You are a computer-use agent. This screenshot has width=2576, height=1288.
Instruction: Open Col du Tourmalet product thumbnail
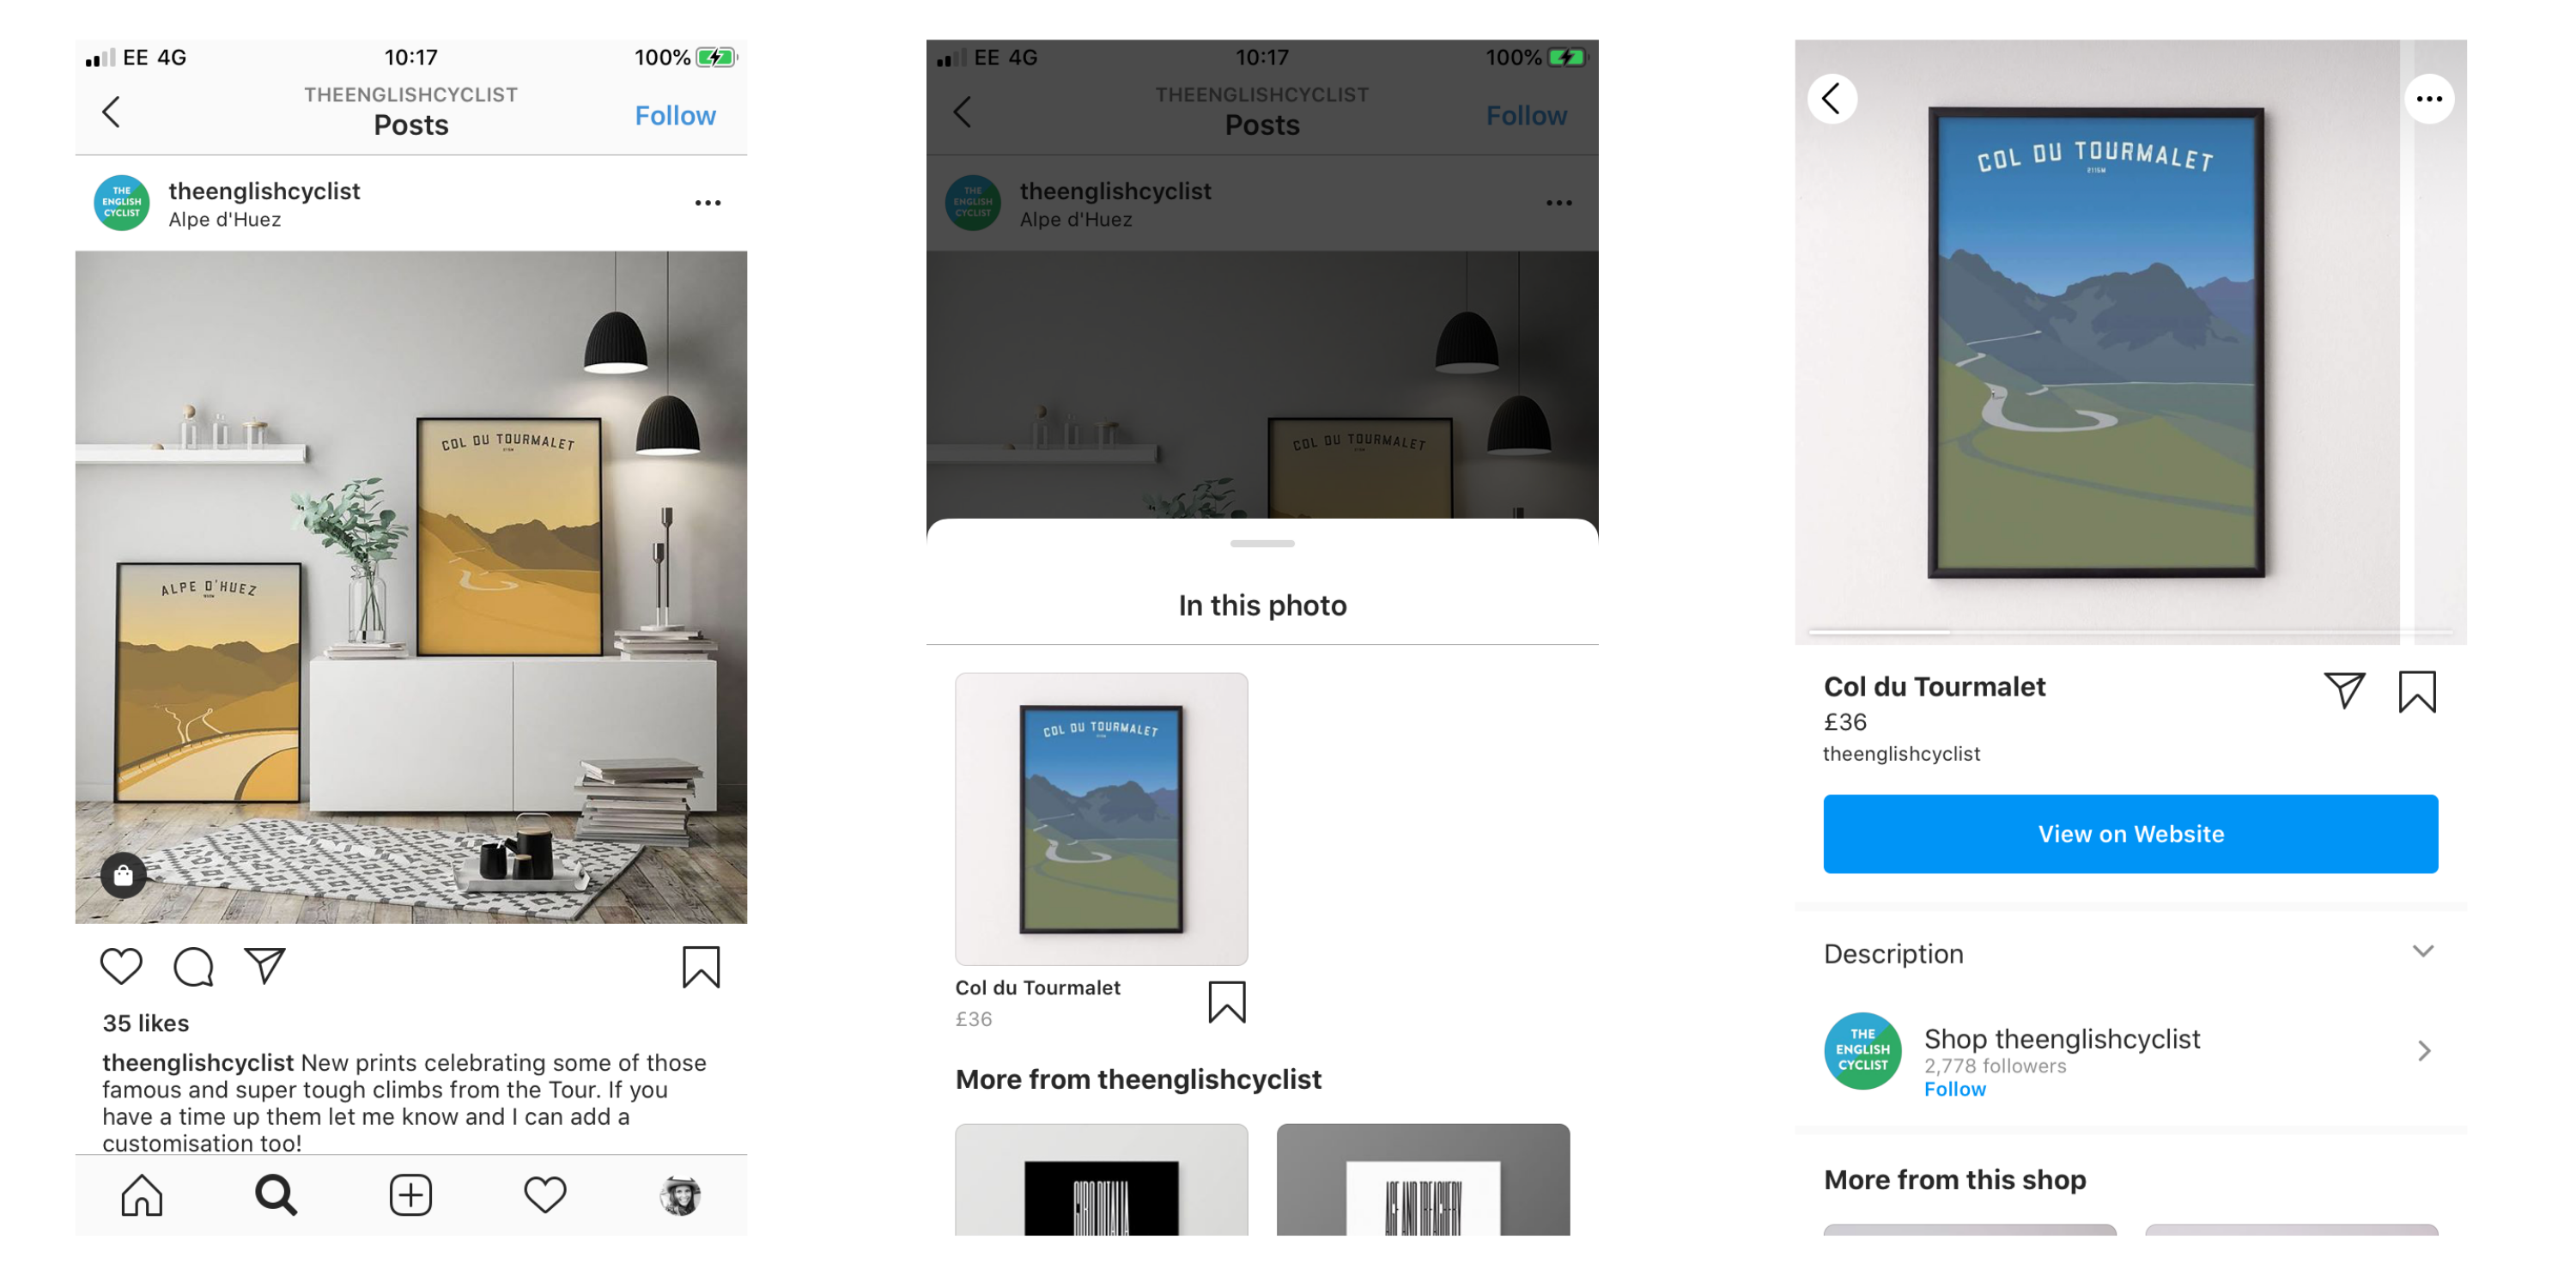click(x=1101, y=819)
